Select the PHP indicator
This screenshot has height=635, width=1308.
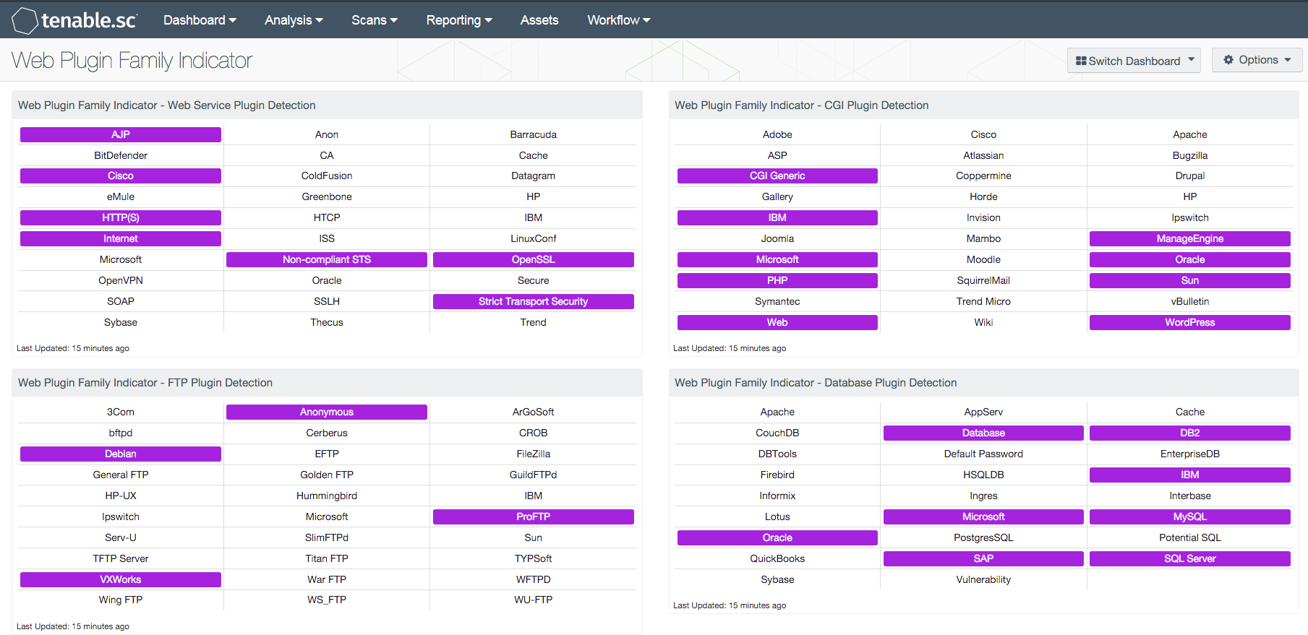pos(777,280)
